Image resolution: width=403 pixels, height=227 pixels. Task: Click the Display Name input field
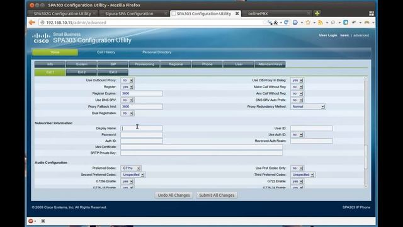[142, 128]
